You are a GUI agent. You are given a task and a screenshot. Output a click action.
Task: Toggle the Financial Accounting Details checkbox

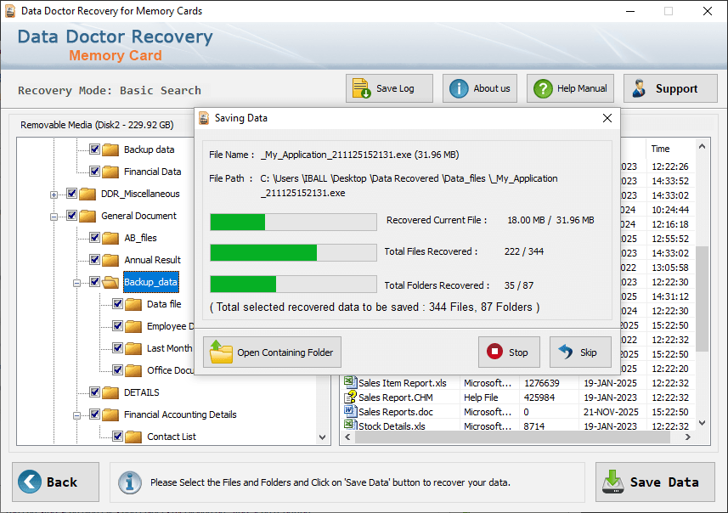click(x=94, y=414)
